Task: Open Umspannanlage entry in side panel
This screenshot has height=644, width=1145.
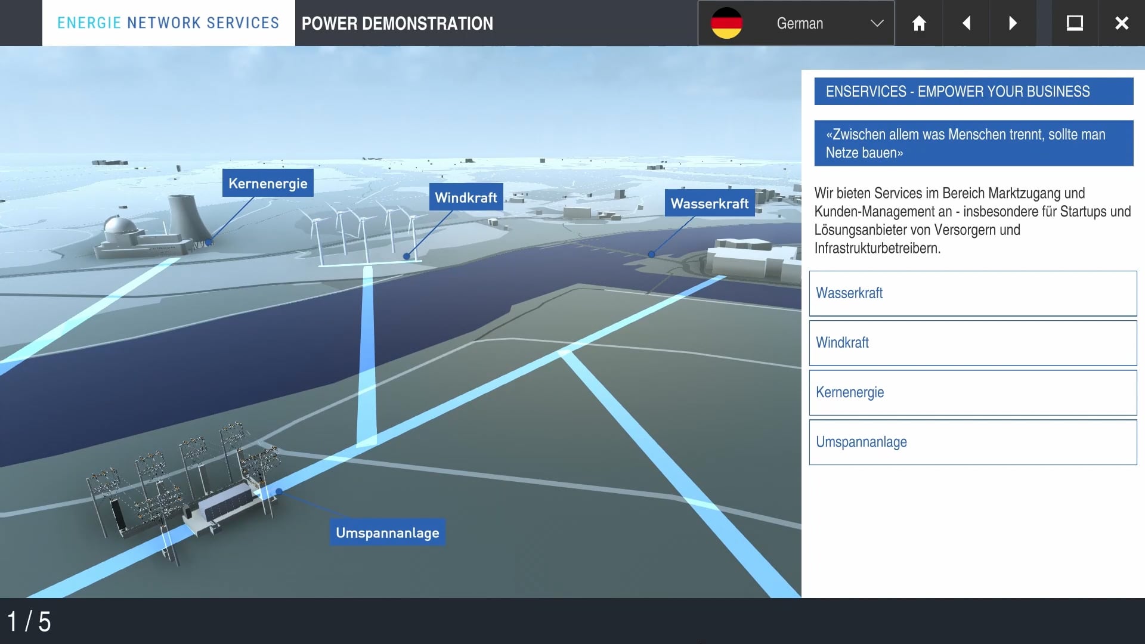Action: click(x=973, y=442)
